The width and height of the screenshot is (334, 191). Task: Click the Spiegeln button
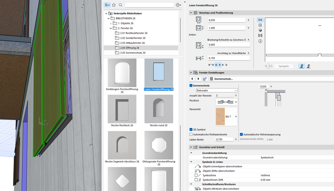click(x=283, y=66)
